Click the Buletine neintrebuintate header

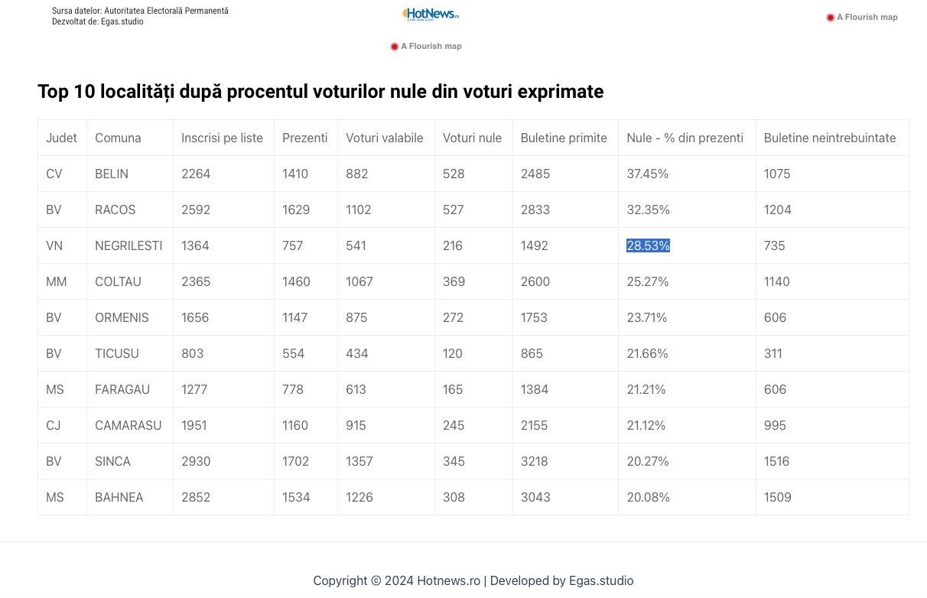tap(830, 138)
